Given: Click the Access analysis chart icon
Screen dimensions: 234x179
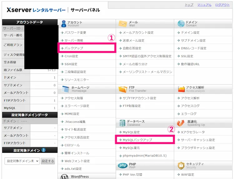Looking at the screenshot, I should pos(181,89).
